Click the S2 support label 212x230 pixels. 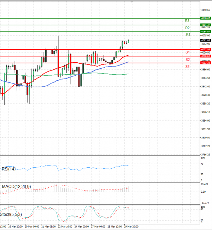188,60
